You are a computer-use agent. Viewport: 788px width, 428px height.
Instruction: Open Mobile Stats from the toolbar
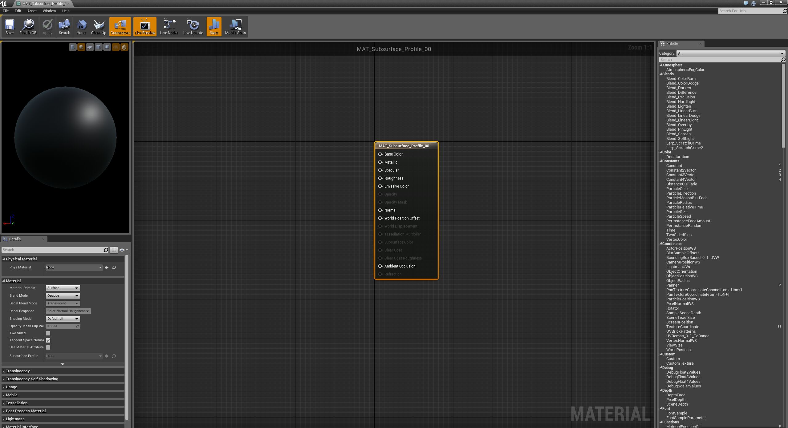click(235, 27)
